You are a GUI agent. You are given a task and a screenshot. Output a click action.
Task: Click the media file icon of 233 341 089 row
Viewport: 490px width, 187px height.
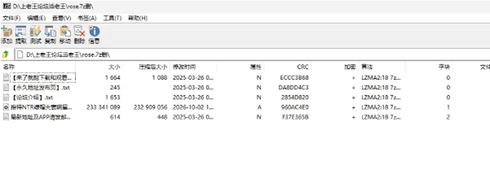pyautogui.click(x=6, y=108)
